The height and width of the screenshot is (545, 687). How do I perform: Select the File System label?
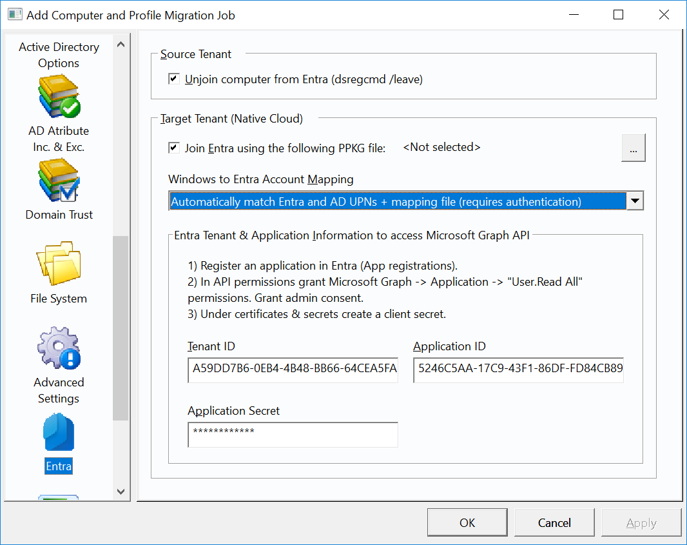tap(59, 299)
